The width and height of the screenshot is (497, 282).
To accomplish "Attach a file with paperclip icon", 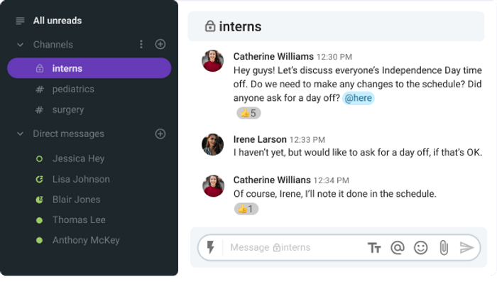I will coord(444,248).
